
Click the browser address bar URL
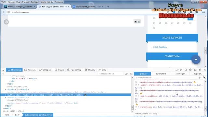[x=20, y=12]
